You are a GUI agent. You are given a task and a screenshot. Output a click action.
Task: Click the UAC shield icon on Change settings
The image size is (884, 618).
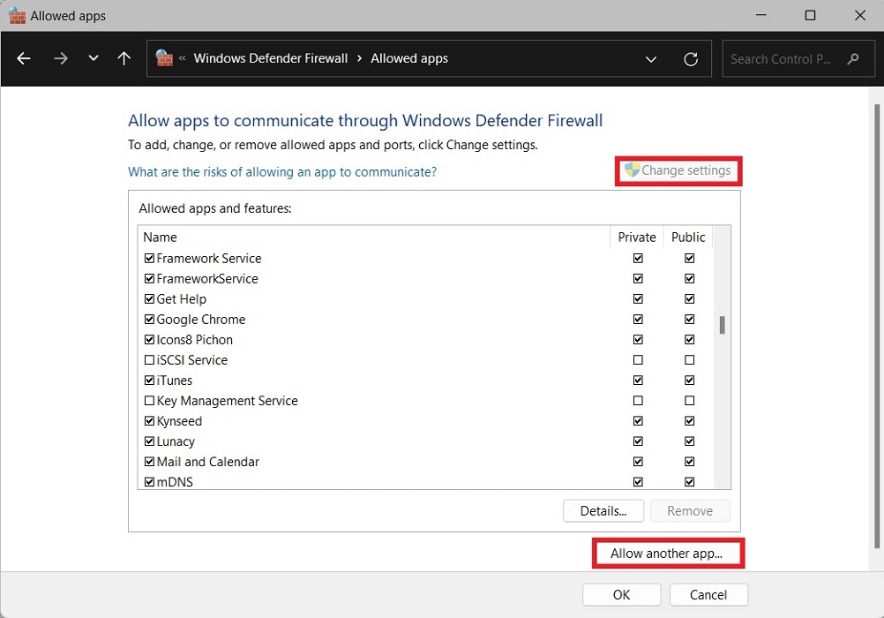(x=632, y=170)
